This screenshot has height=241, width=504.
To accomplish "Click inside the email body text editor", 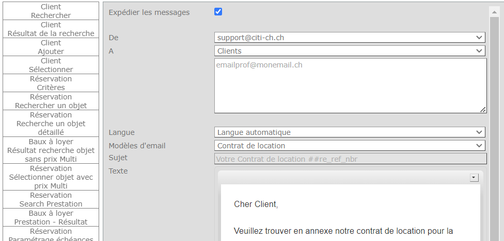I will click(x=350, y=216).
